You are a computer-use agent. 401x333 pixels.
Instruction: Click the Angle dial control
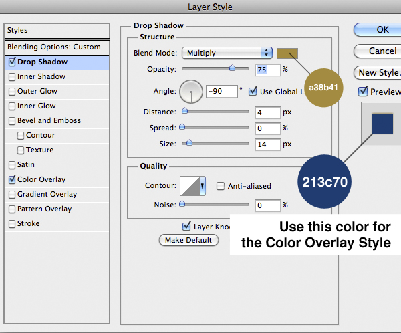191,91
